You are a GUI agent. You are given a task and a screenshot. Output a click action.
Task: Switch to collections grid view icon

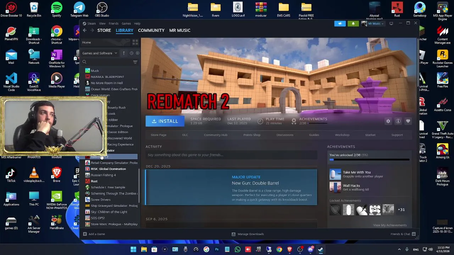(x=135, y=42)
